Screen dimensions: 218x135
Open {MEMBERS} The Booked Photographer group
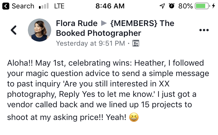(115, 28)
